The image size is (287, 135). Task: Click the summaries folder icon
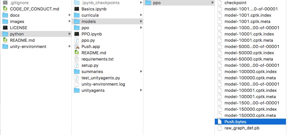77,72
